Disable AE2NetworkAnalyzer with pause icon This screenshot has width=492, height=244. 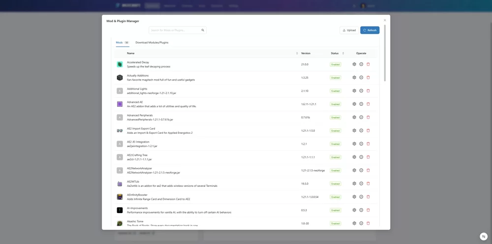361,170
